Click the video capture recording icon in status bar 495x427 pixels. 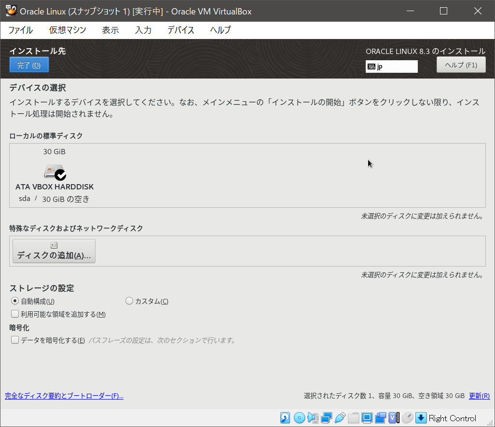(381, 418)
